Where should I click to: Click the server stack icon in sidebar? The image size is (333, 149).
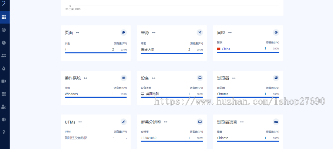pyautogui.click(x=4, y=94)
